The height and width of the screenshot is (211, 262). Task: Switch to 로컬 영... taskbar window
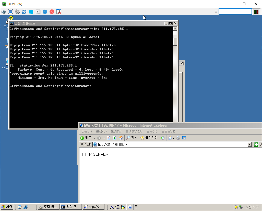tap(49, 207)
